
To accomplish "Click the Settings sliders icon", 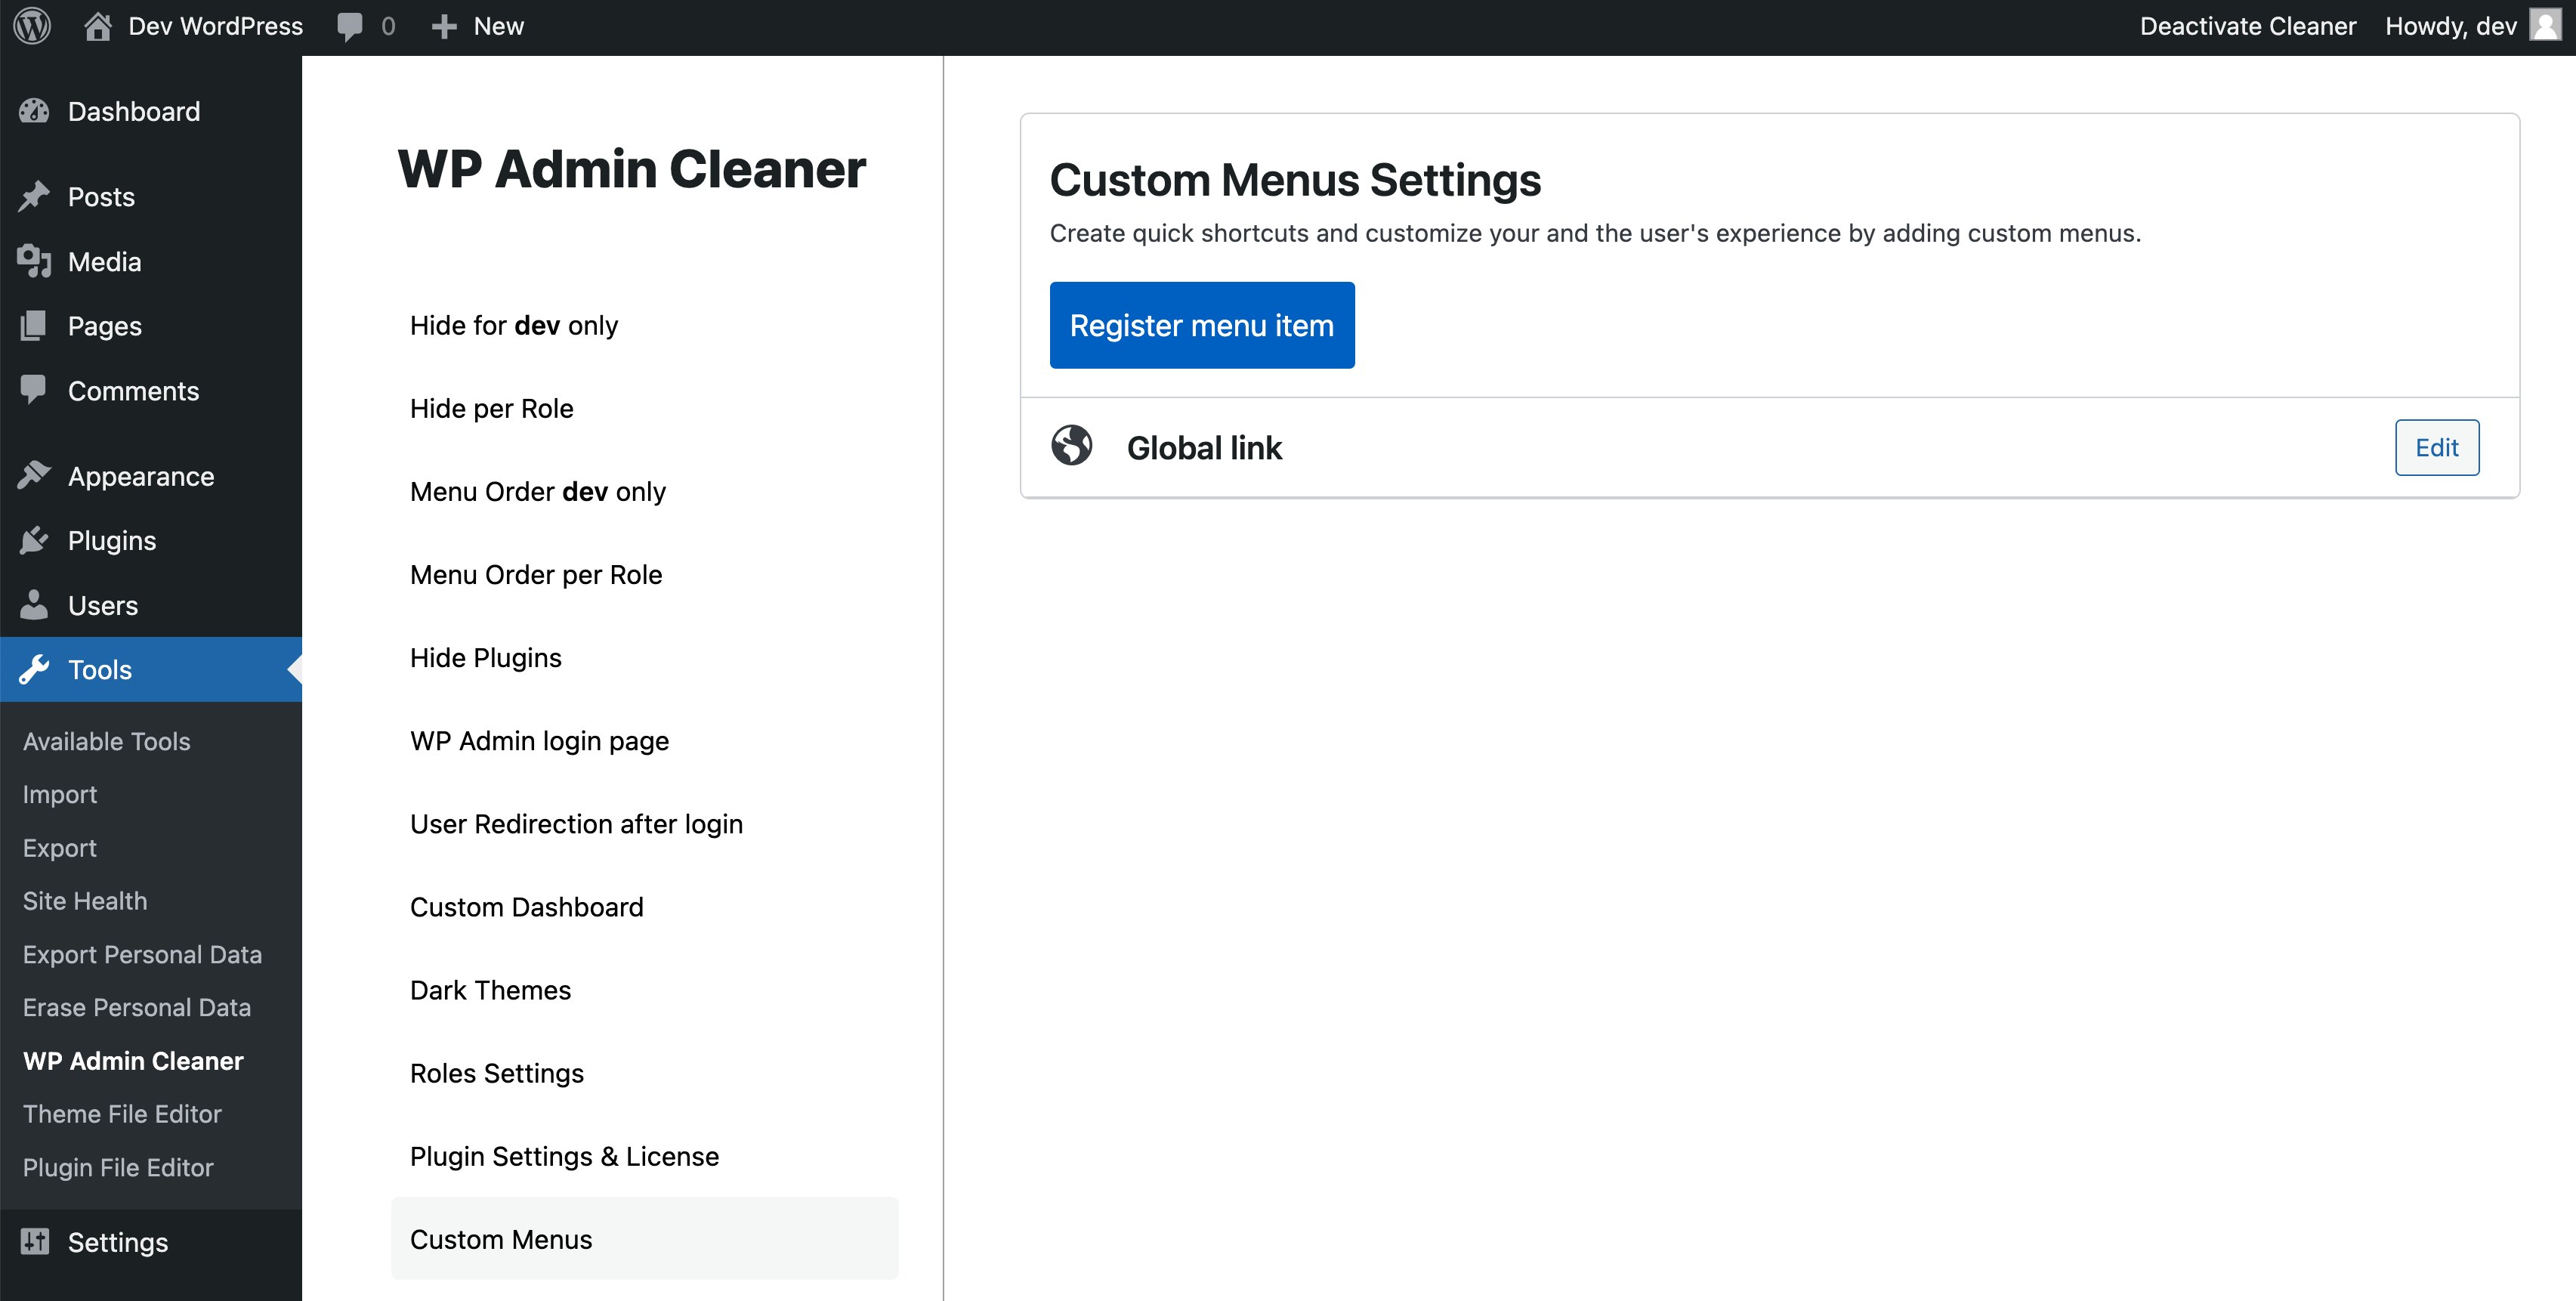I will (34, 1242).
